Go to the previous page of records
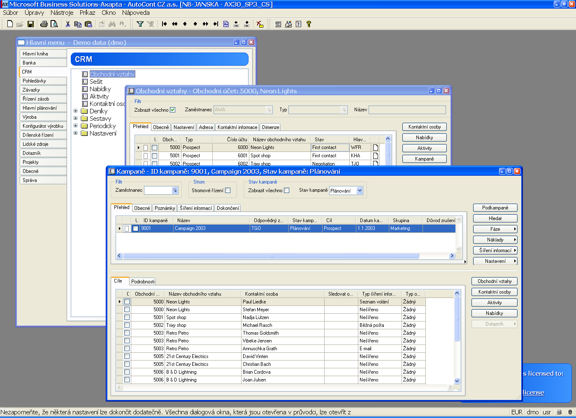 (175, 24)
